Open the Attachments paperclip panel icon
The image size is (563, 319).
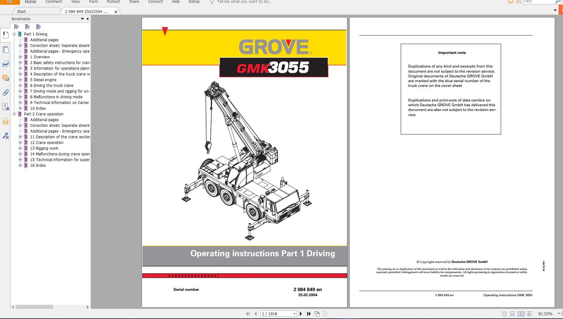tap(5, 93)
